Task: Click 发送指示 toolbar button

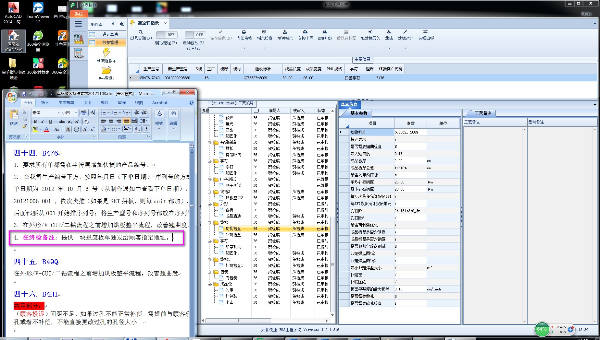Action: point(285,35)
